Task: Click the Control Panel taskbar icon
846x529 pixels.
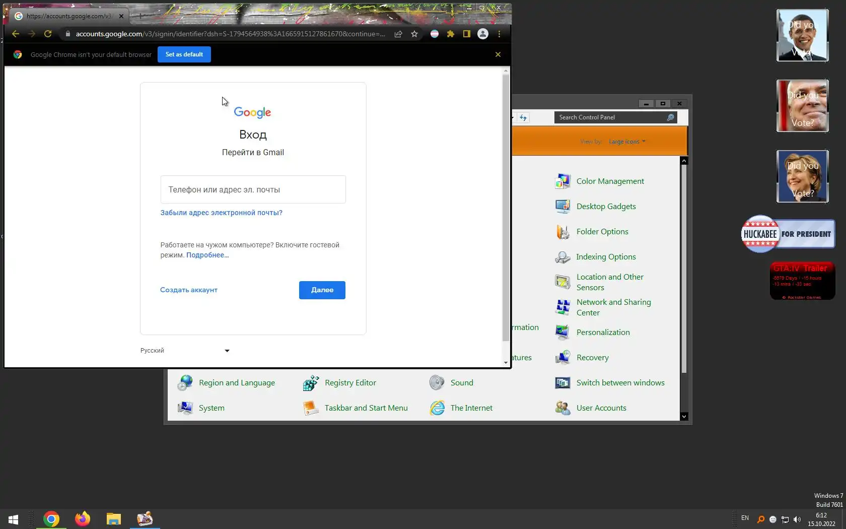Action: pos(145,519)
